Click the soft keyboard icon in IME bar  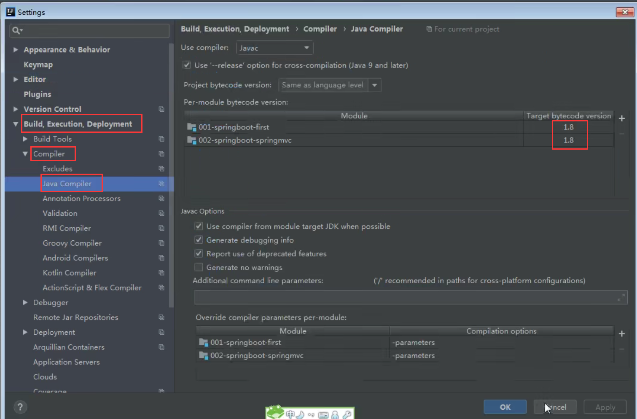323,415
